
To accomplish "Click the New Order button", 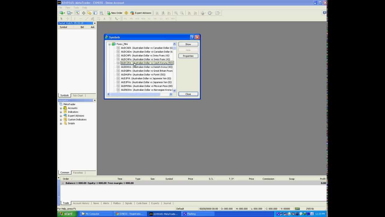I will [115, 13].
